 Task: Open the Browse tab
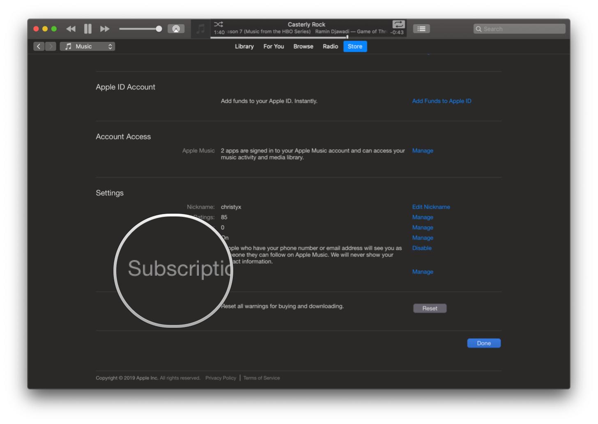[x=303, y=46]
